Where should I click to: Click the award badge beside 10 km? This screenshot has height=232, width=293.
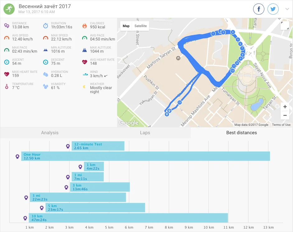click(x=25, y=218)
